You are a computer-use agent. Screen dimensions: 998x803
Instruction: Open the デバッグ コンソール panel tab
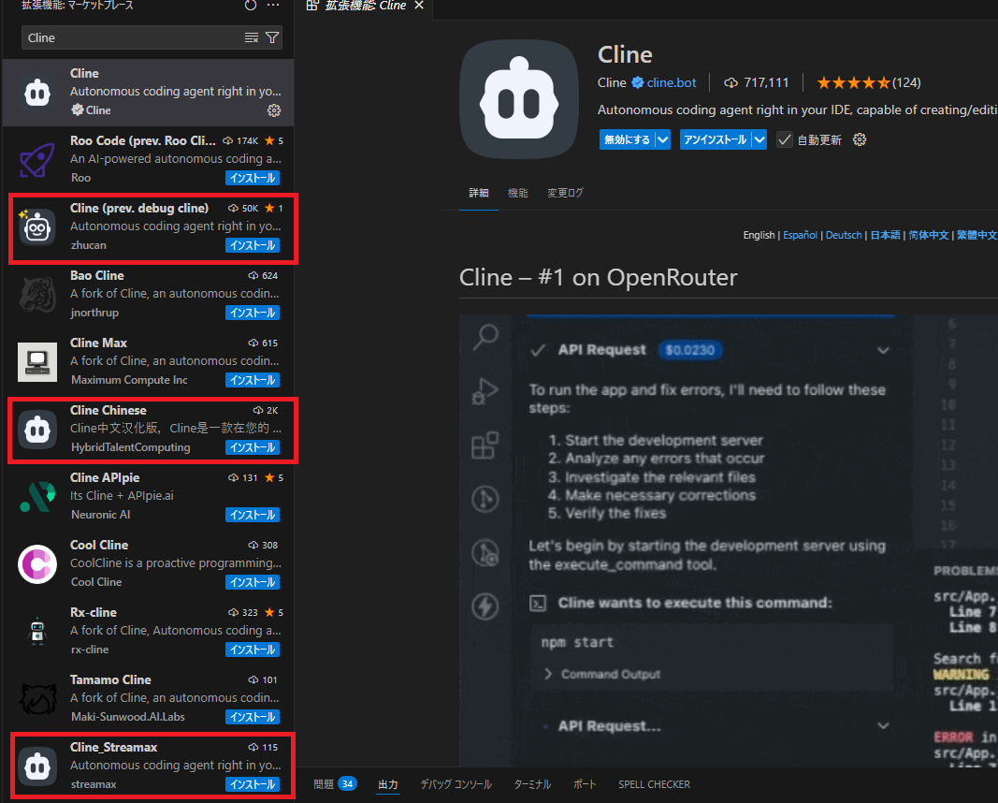tap(456, 784)
